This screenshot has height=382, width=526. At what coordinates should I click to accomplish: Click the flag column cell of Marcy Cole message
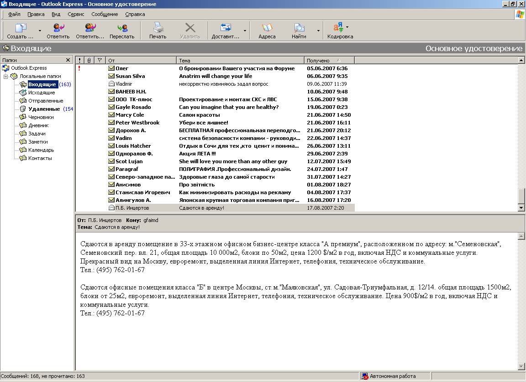tap(100, 115)
